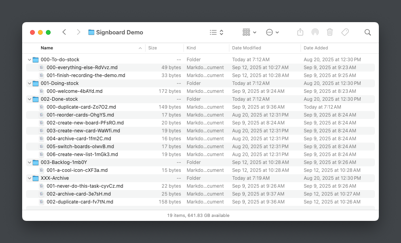Click the Search magnifier icon
The width and height of the screenshot is (401, 243).
click(x=368, y=32)
